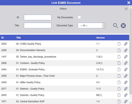Clear filters with the X circle icon

click(x=123, y=26)
